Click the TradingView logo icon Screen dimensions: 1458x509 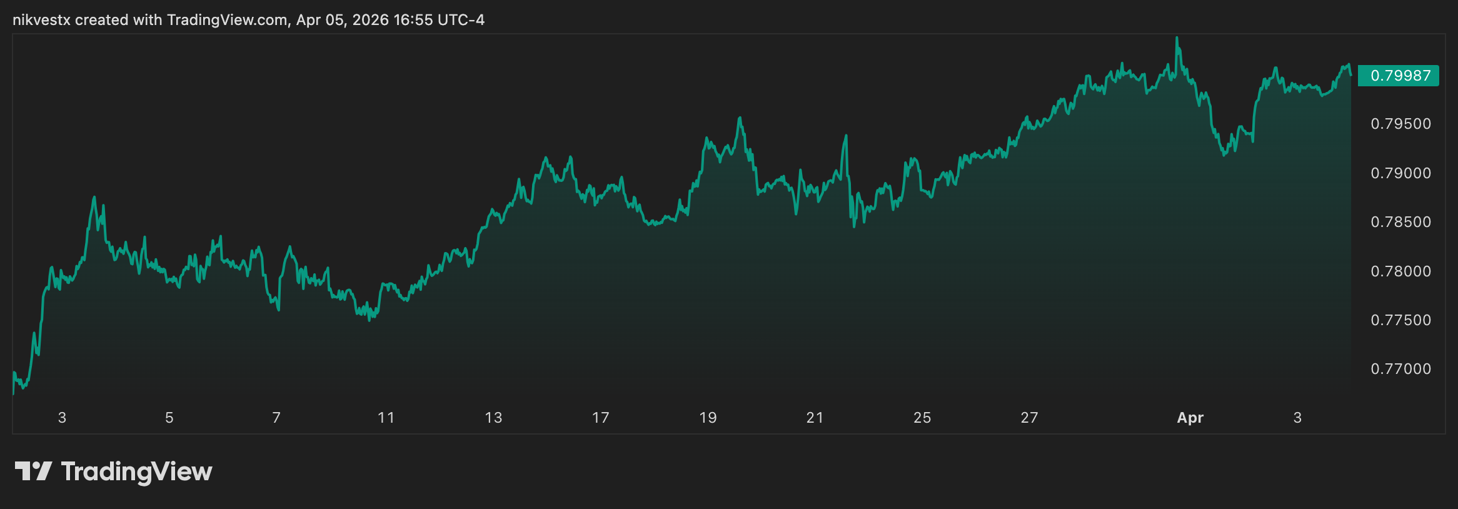(x=33, y=471)
